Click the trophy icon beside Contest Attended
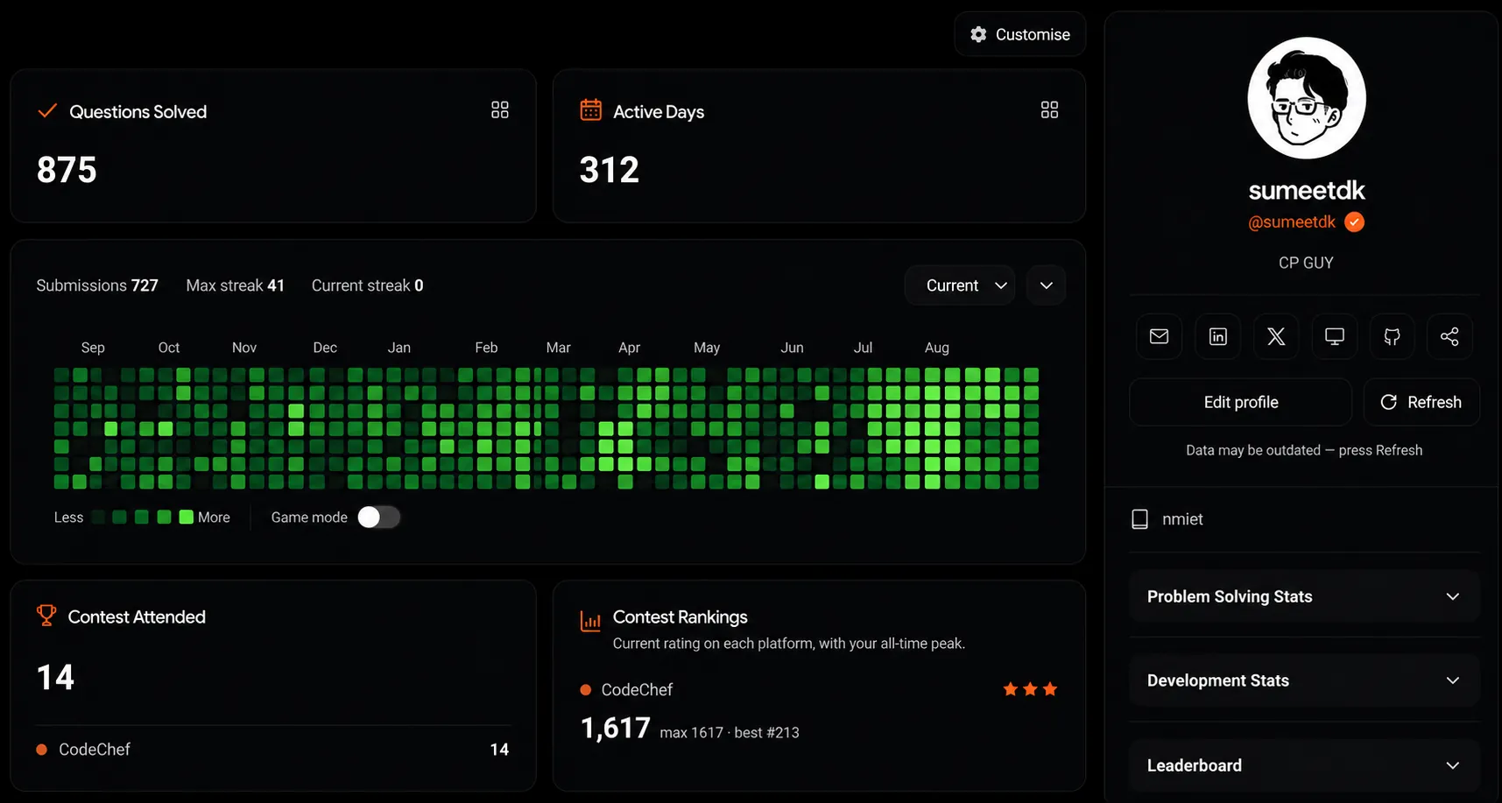 coord(46,616)
